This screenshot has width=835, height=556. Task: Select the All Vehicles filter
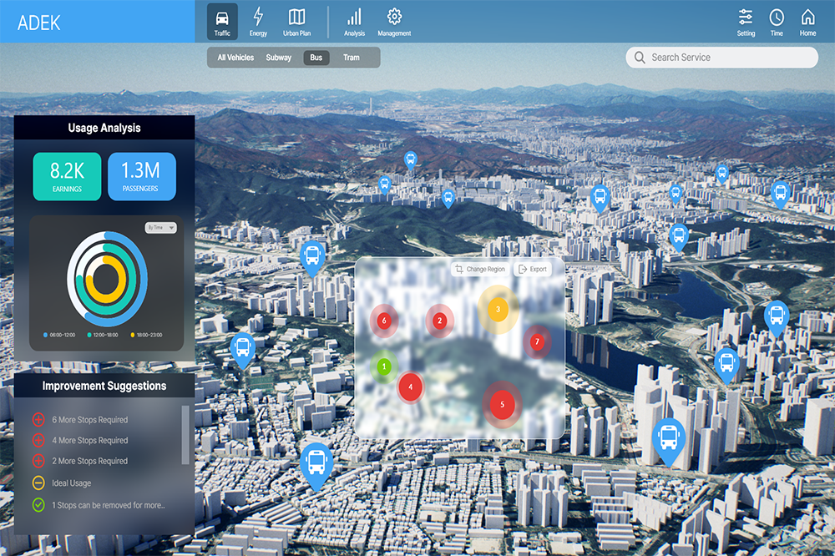pos(235,58)
